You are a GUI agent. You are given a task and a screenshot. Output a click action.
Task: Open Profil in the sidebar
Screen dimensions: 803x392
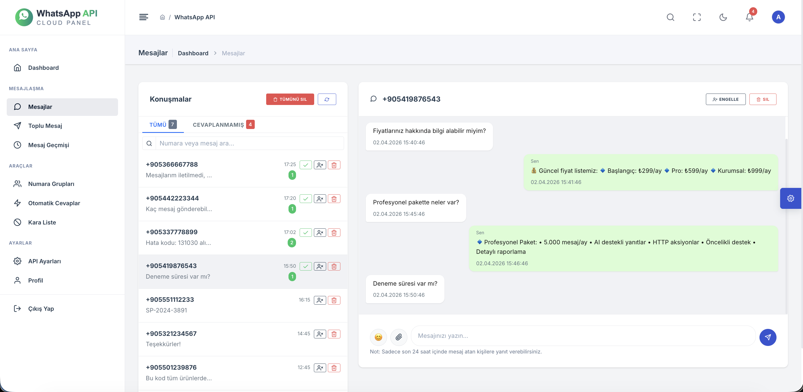62,280
